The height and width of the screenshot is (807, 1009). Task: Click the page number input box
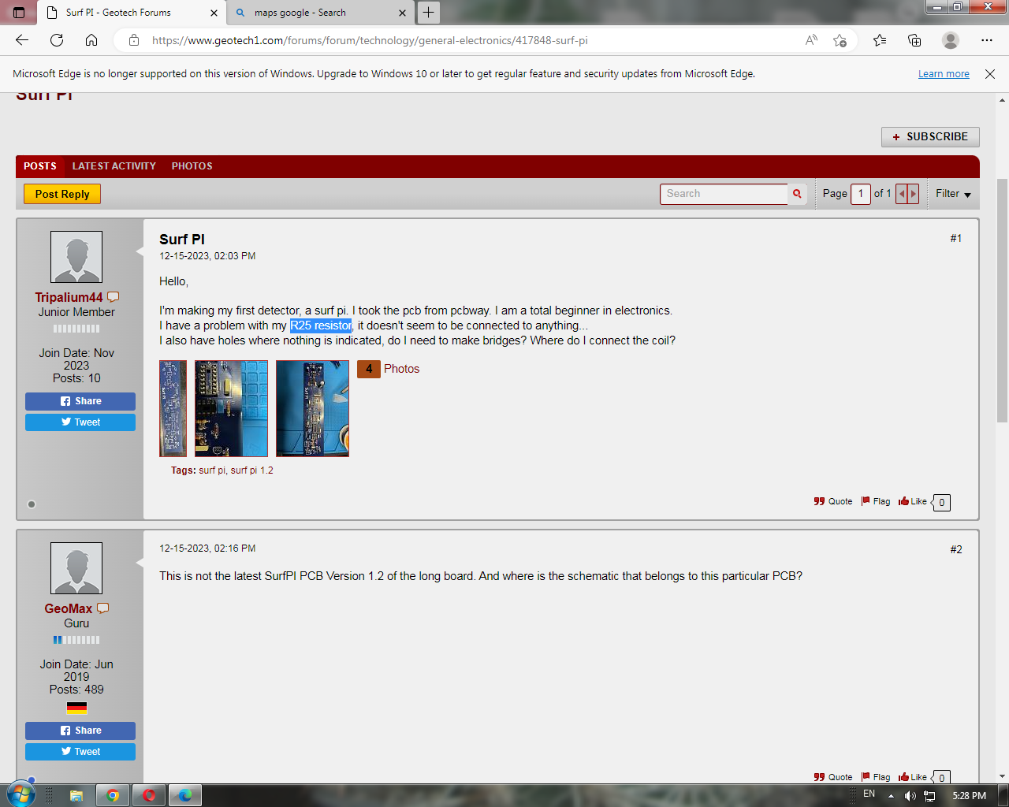[x=861, y=194]
